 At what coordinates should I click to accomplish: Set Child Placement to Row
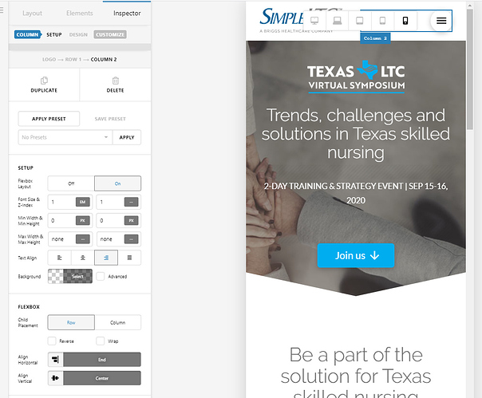[71, 322]
